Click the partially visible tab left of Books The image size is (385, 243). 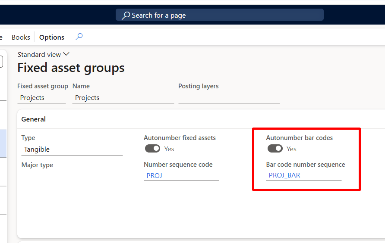[1, 37]
